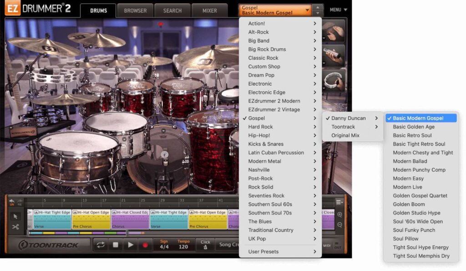Select the scissors split tool
This screenshot has height=271, width=466.
tap(15, 227)
